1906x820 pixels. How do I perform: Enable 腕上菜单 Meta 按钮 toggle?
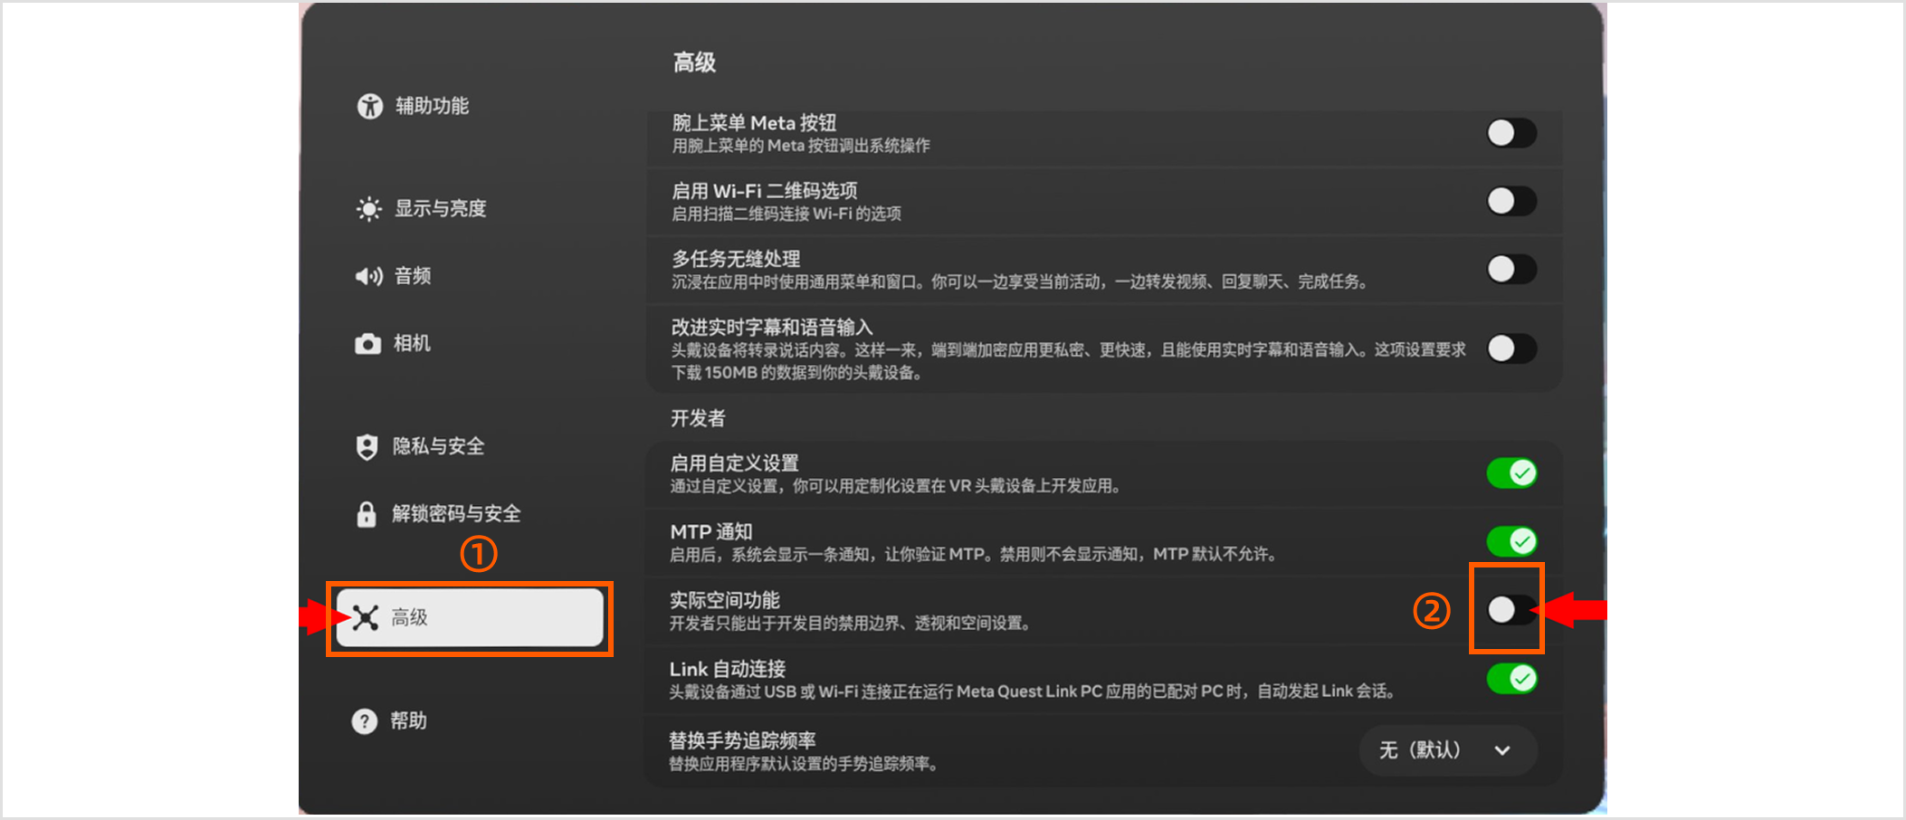pos(1510,133)
